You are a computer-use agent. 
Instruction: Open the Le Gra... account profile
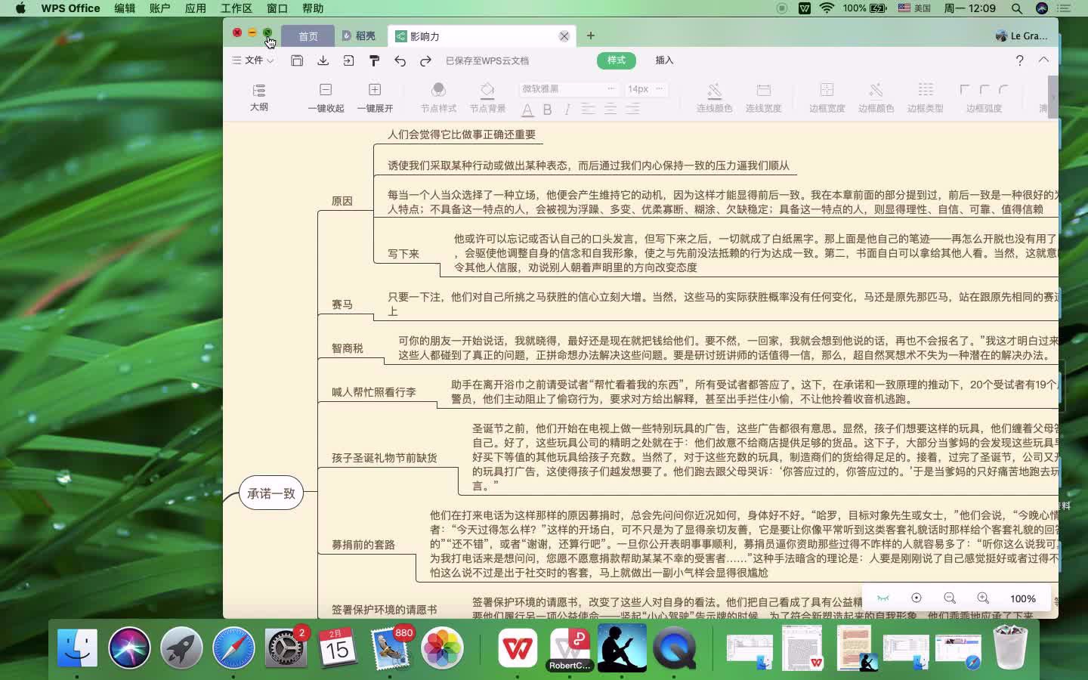[1022, 36]
